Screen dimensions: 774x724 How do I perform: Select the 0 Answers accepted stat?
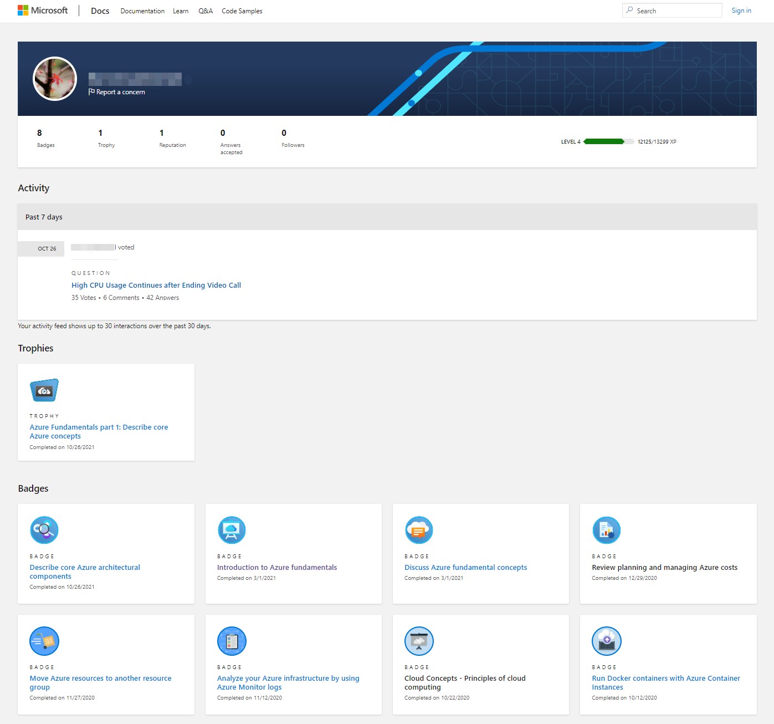(x=231, y=141)
